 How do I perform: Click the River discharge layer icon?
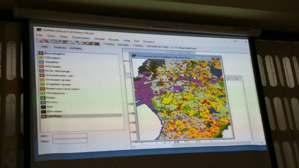[x=41, y=71]
